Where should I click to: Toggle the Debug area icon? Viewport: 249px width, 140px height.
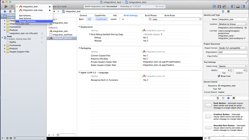pos(238,6)
